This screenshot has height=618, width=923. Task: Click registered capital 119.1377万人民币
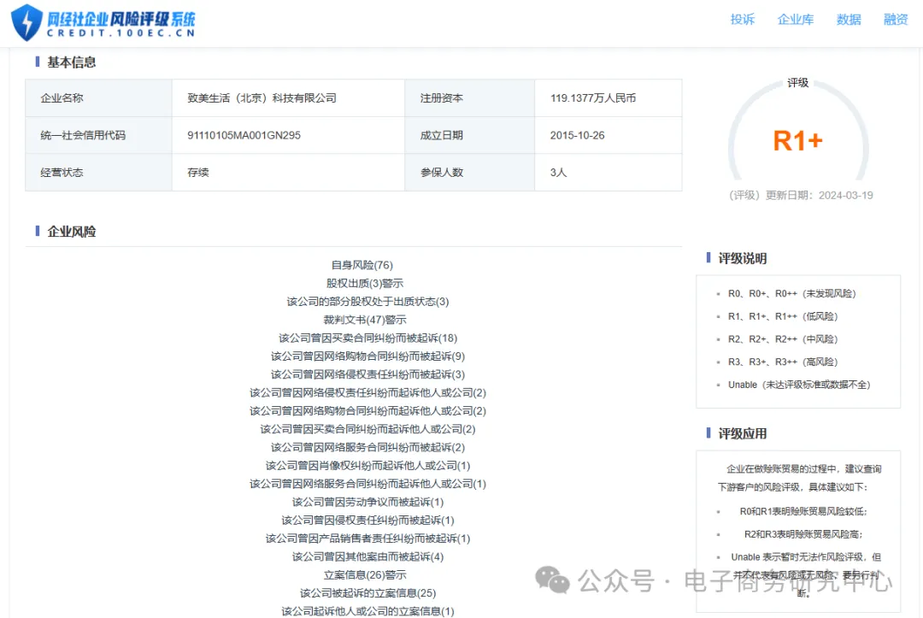[x=593, y=98]
